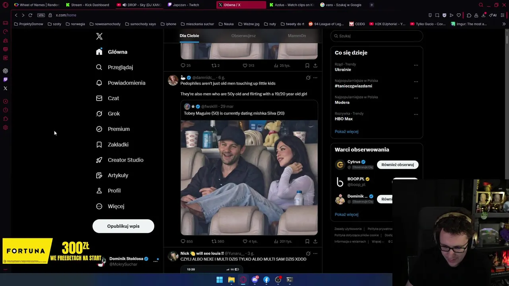Open more options on the @damnidc__ post
The height and width of the screenshot is (286, 509).
click(315, 78)
